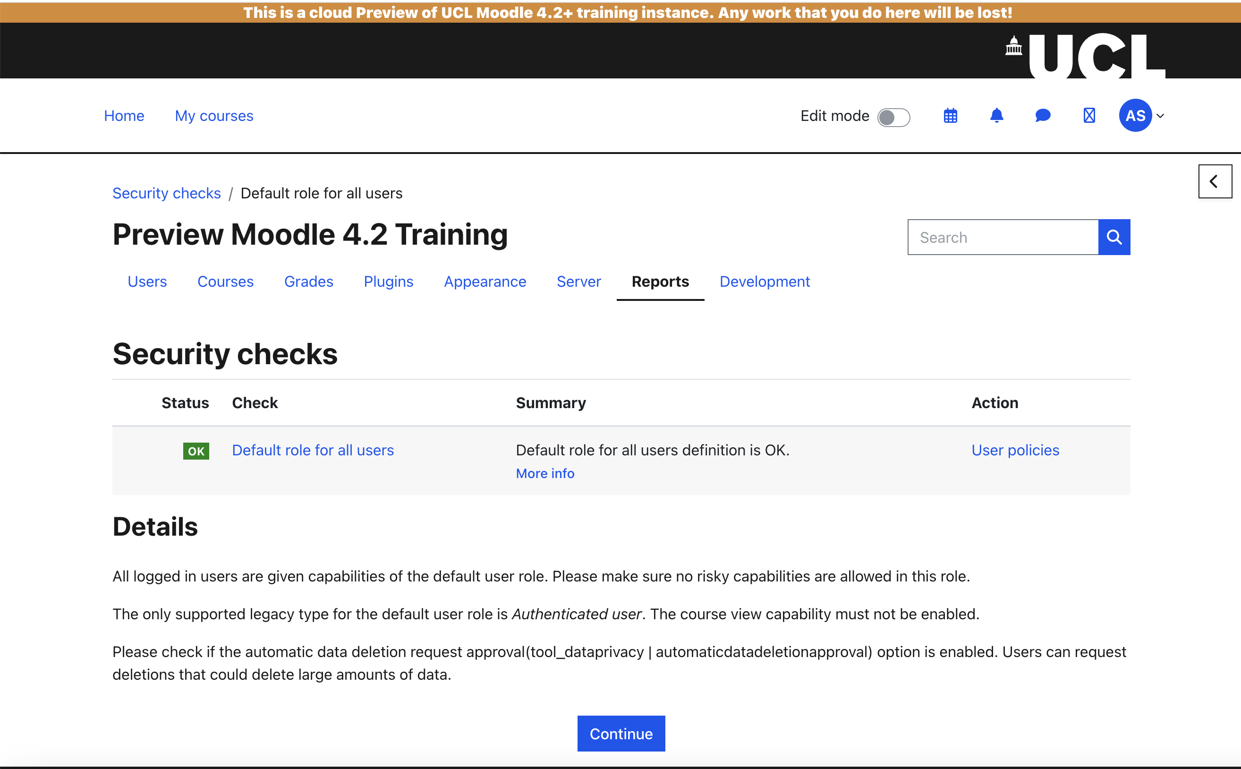Click the AS user avatar
The width and height of the screenshot is (1241, 769).
tap(1135, 115)
